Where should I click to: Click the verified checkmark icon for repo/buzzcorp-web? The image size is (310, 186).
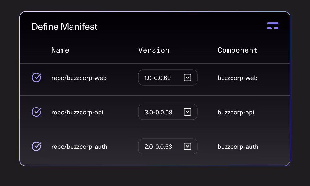tap(36, 78)
